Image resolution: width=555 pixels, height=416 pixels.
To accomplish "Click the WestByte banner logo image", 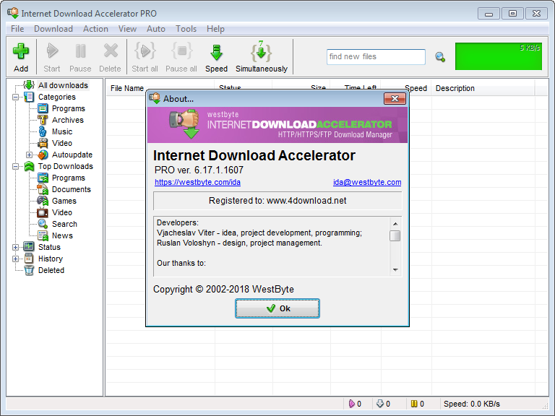I will pyautogui.click(x=277, y=125).
